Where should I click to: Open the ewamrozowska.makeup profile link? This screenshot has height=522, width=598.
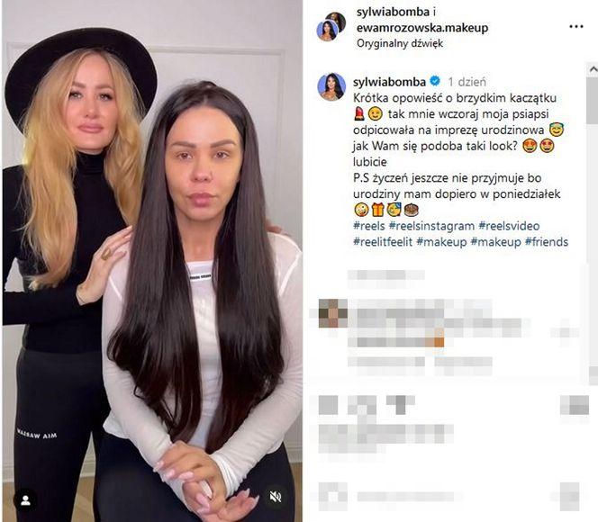(422, 28)
